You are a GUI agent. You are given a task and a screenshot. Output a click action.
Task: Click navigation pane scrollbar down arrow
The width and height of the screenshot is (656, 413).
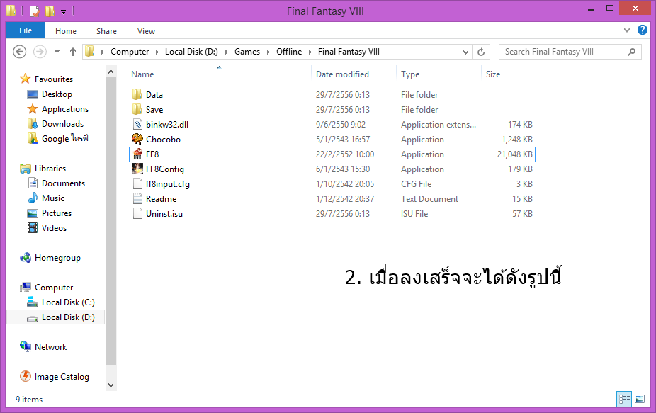tap(111, 385)
